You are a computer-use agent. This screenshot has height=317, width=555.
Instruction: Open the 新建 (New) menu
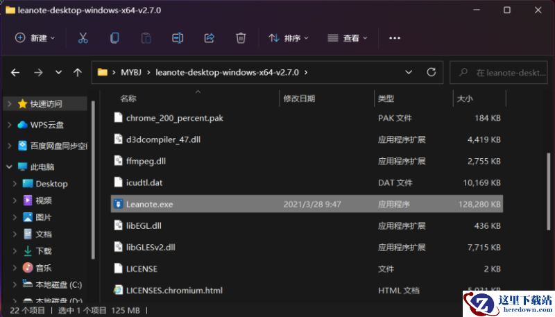[x=35, y=38]
